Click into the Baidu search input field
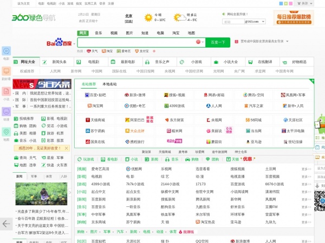Image resolution: width=325 pixels, height=243 pixels. click(136, 42)
